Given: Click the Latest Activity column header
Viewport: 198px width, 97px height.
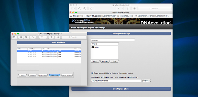Looking at the screenshot, I should click(58, 49).
